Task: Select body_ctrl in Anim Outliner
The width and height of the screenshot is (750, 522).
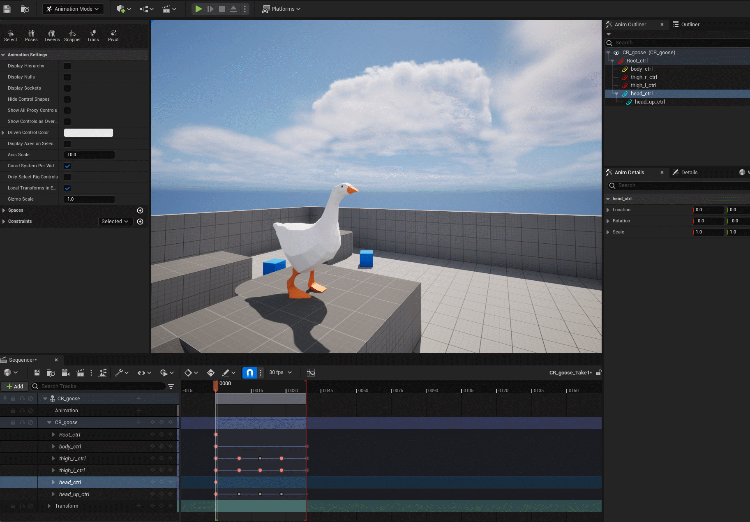Action: [x=642, y=69]
